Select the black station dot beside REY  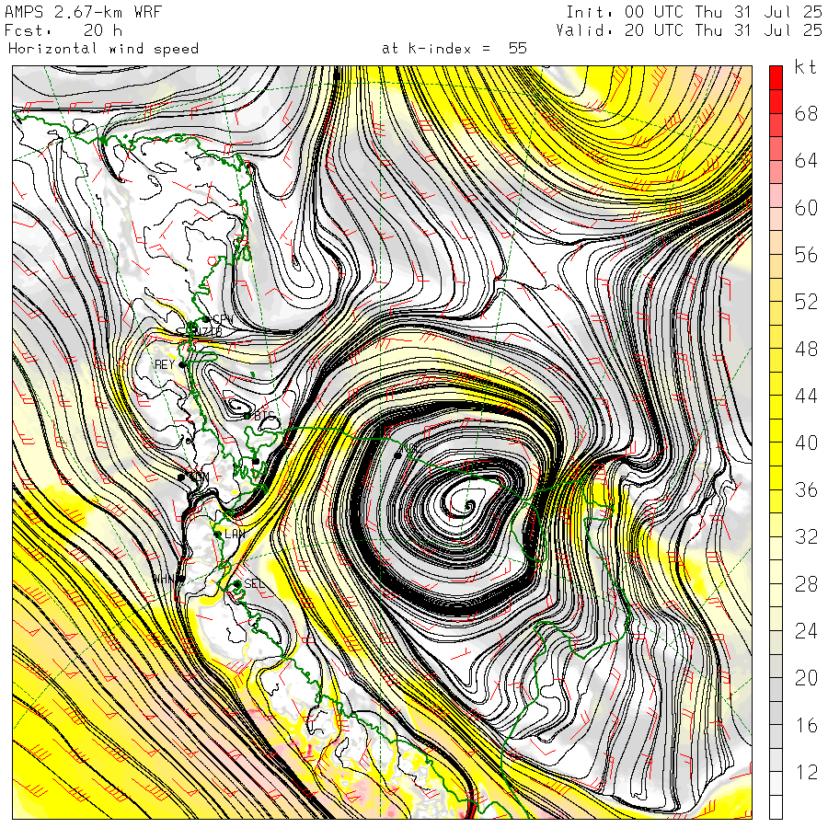point(182,365)
